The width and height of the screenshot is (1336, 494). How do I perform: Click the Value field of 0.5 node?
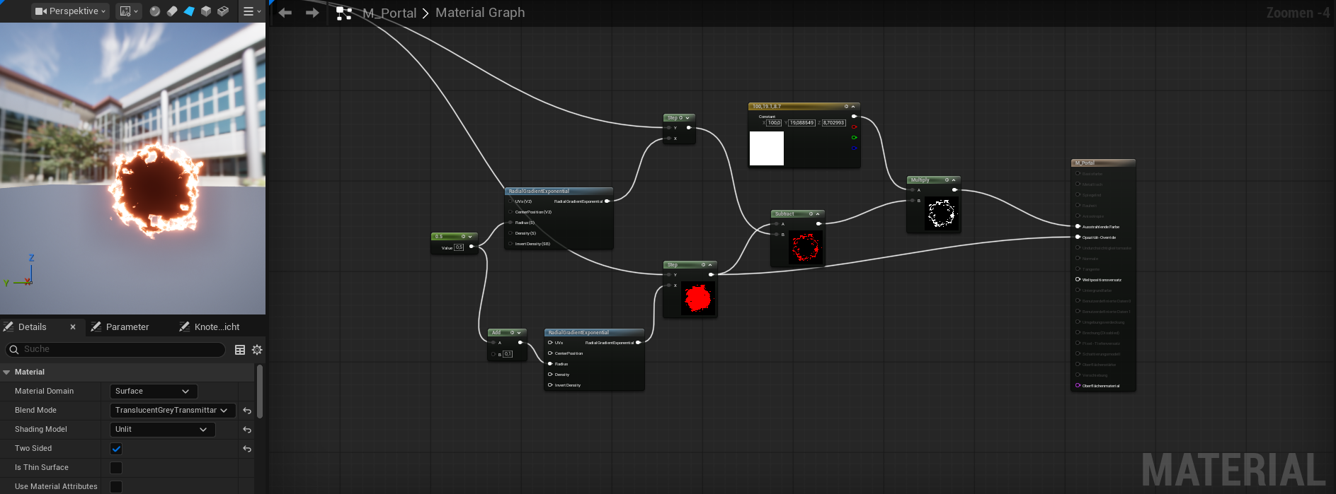click(459, 247)
